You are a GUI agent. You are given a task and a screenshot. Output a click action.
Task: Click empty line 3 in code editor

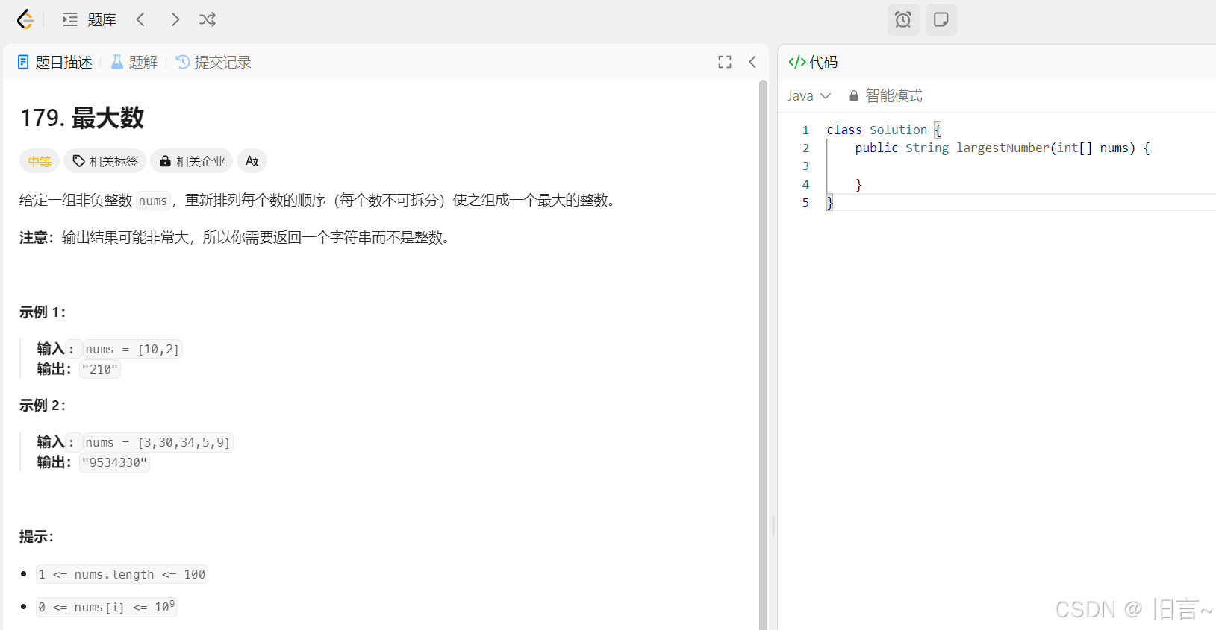[x=970, y=166]
